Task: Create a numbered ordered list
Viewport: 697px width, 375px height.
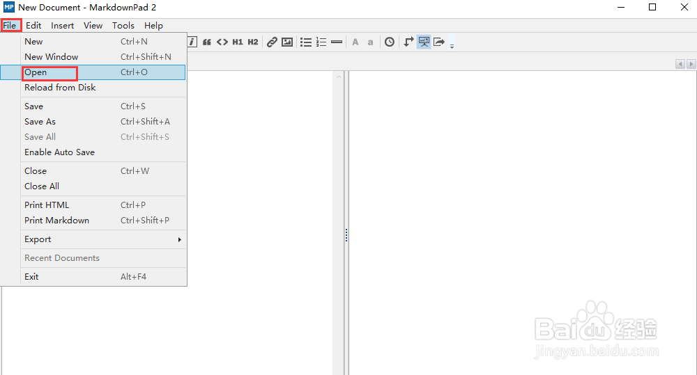Action: (x=321, y=42)
